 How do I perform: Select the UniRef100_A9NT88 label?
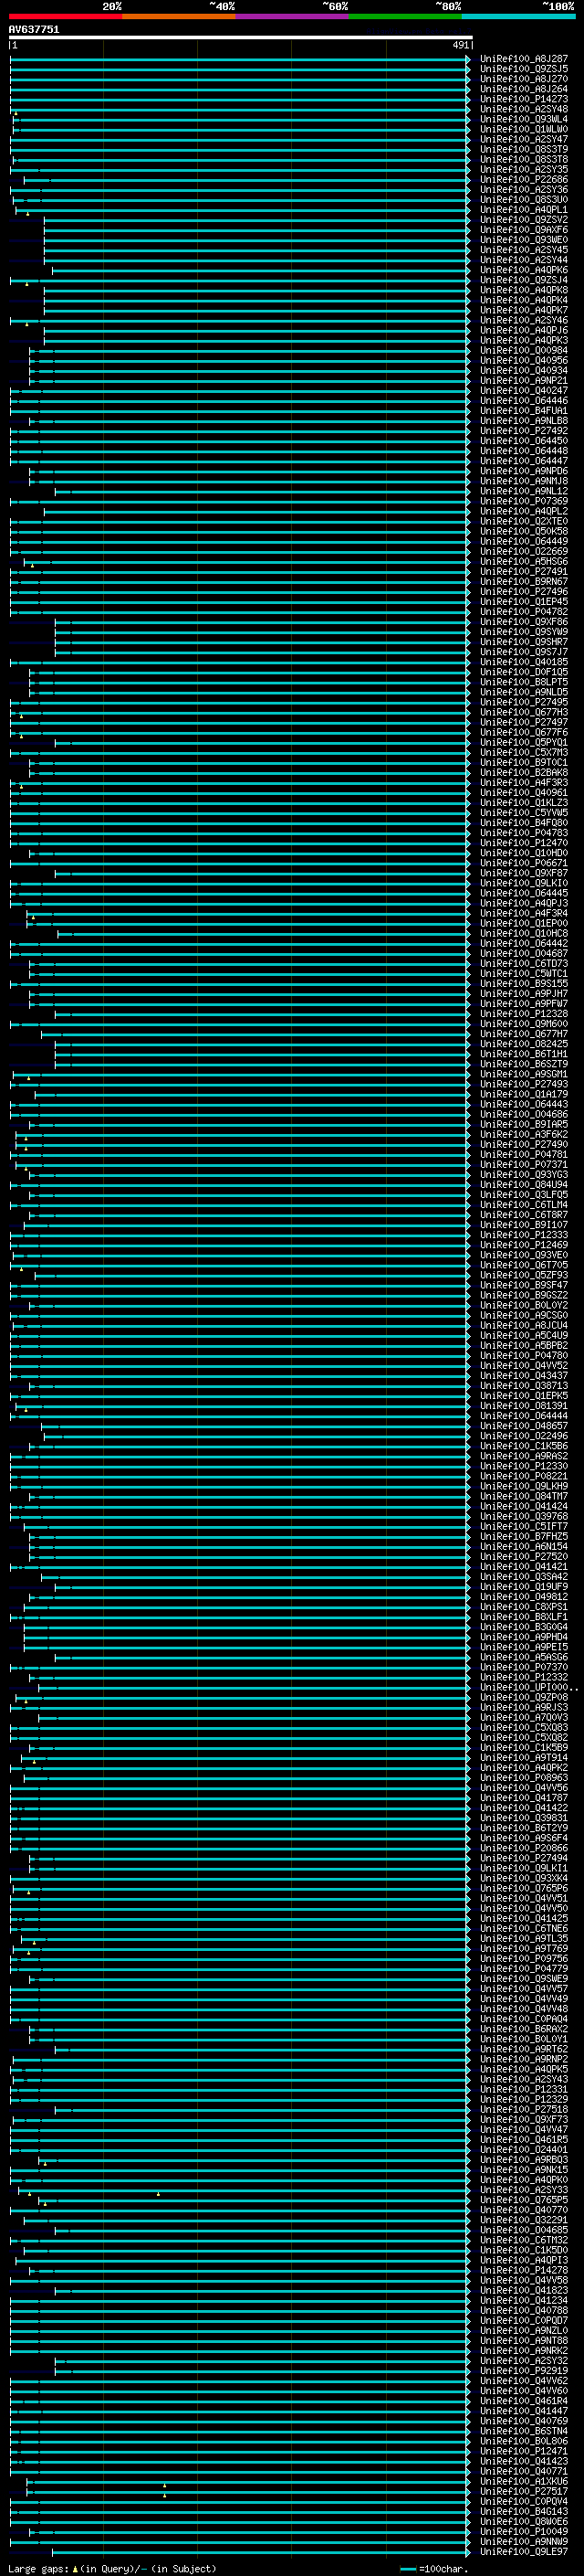point(524,2340)
